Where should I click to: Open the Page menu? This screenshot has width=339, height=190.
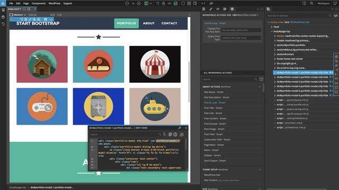tap(26, 4)
